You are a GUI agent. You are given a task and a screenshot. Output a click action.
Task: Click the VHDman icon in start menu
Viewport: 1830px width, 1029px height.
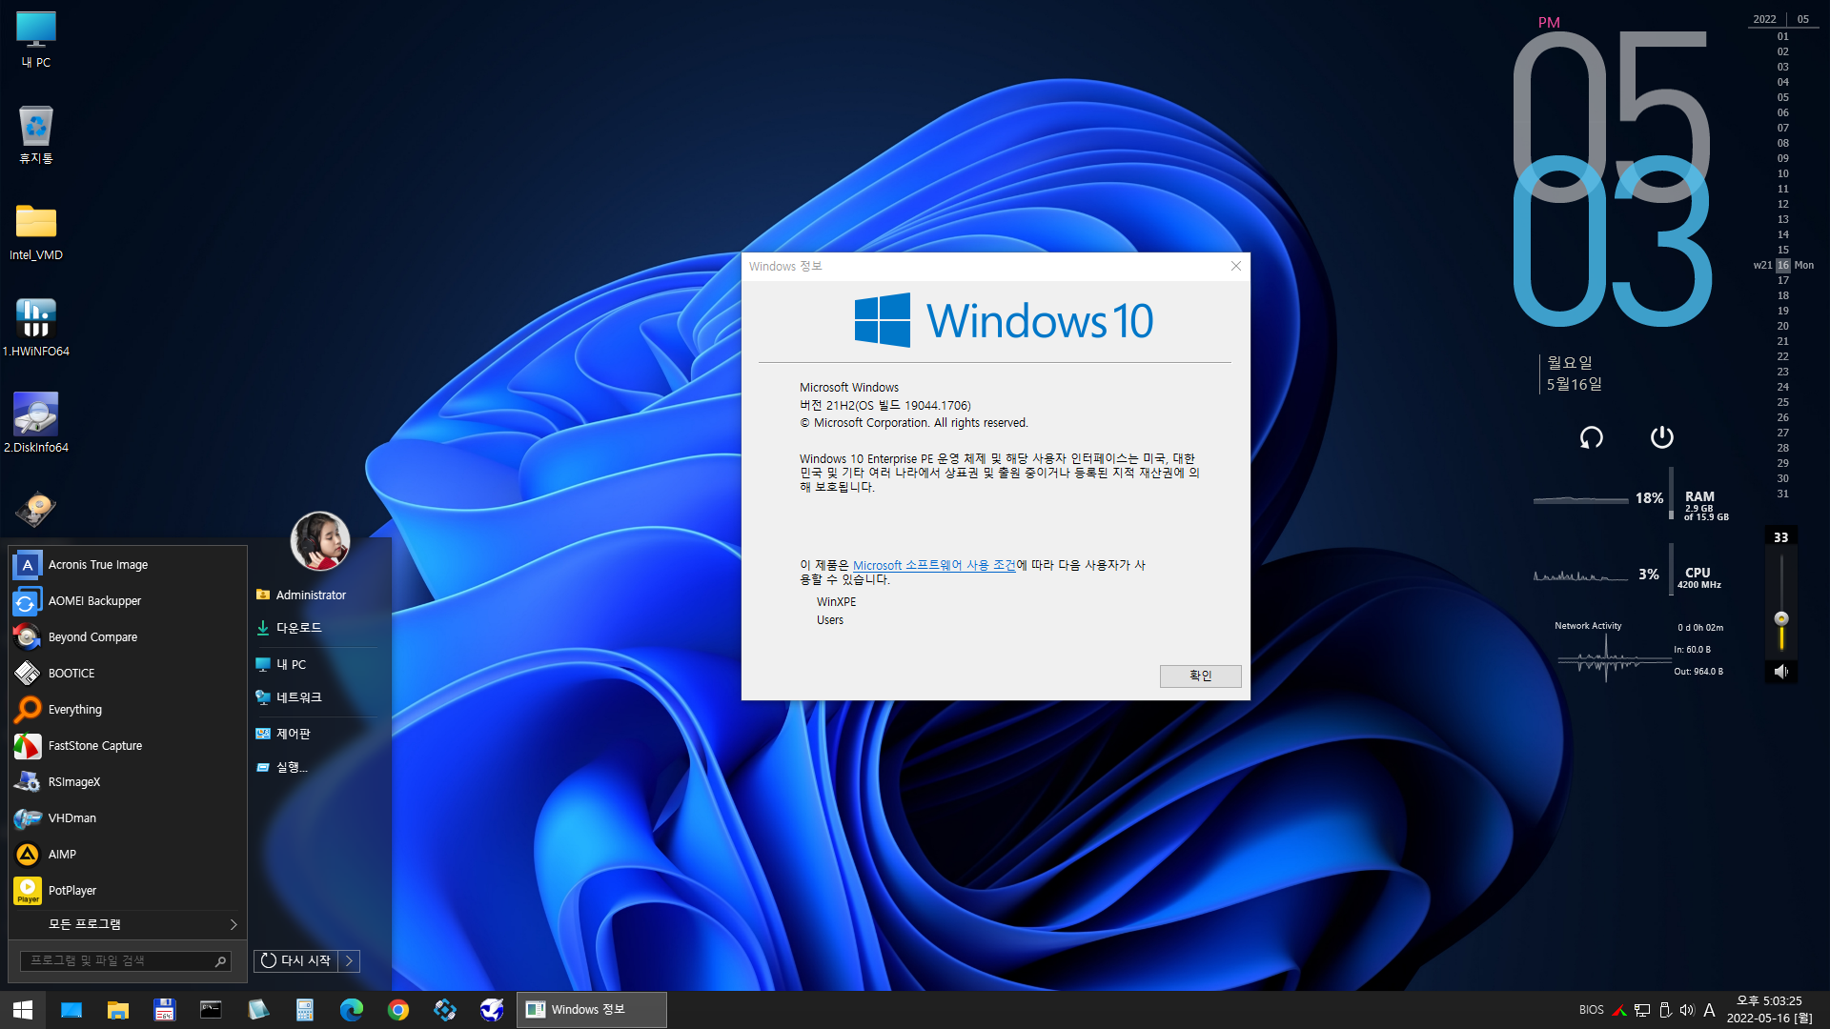28,818
